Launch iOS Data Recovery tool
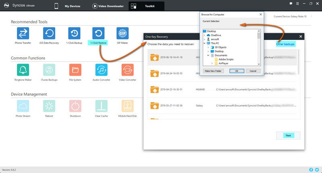 pos(49,33)
